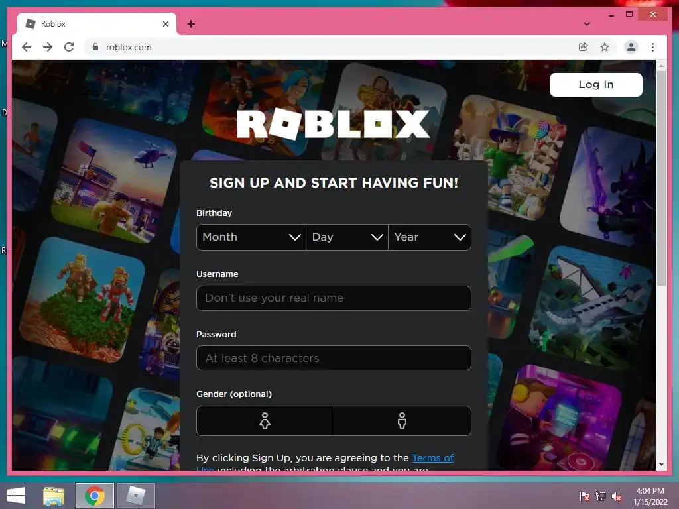This screenshot has height=509, width=679.
Task: Open the Chrome profile avatar
Action: pos(631,47)
